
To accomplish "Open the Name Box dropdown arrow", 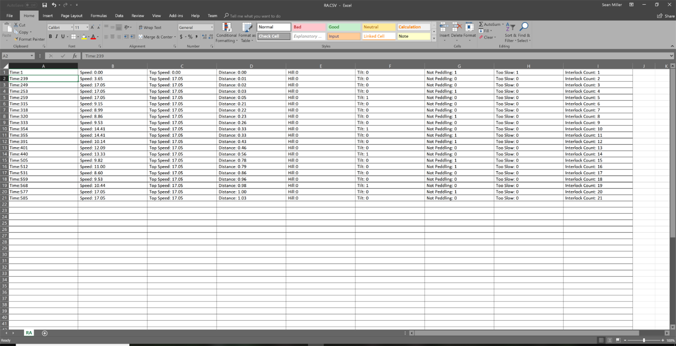I will (31, 56).
